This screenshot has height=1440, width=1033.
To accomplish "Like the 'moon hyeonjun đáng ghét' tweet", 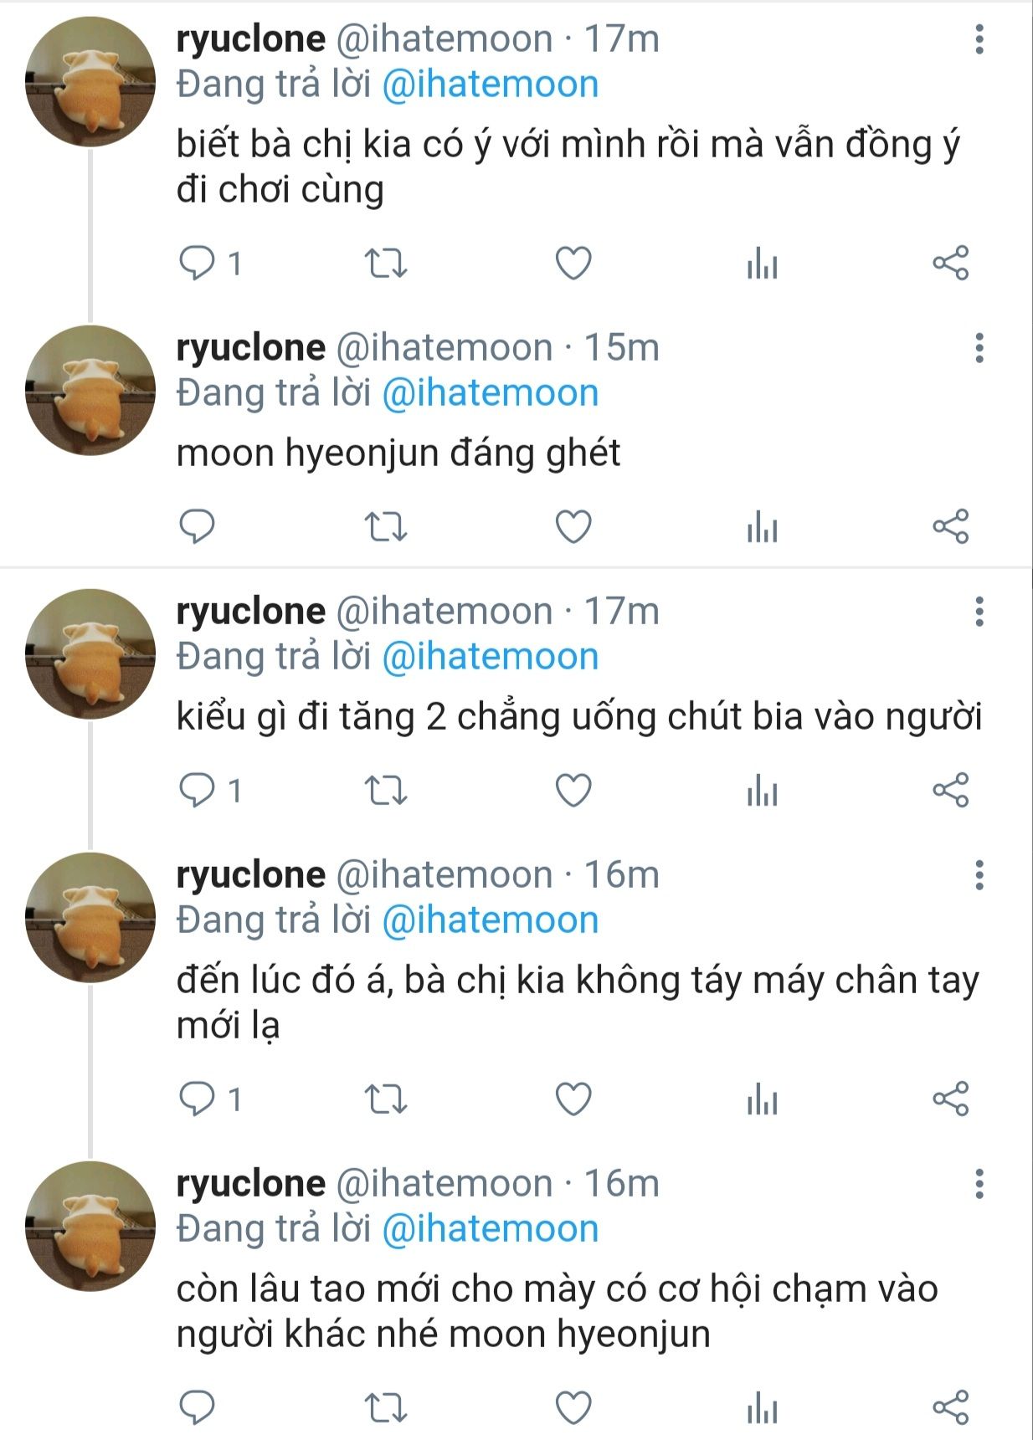I will pyautogui.click(x=573, y=526).
